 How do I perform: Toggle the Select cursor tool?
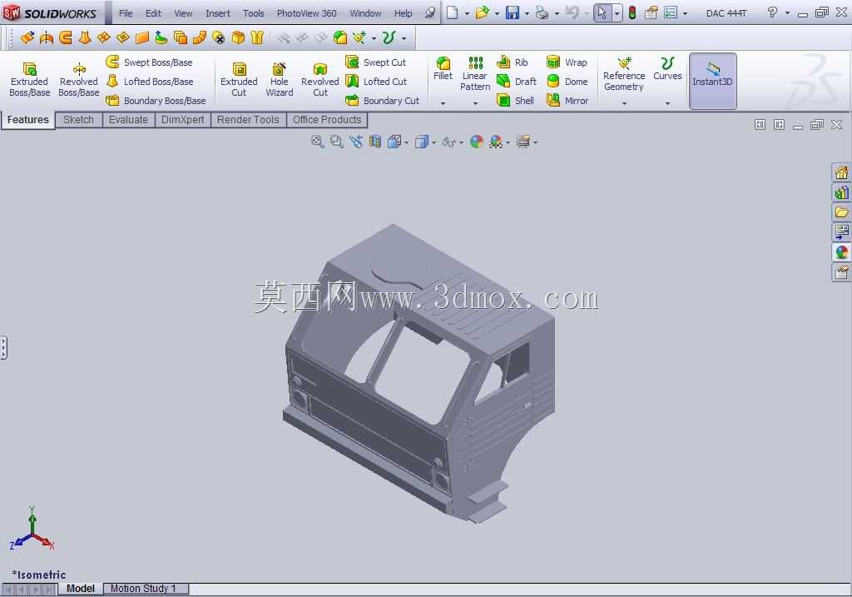coord(602,12)
